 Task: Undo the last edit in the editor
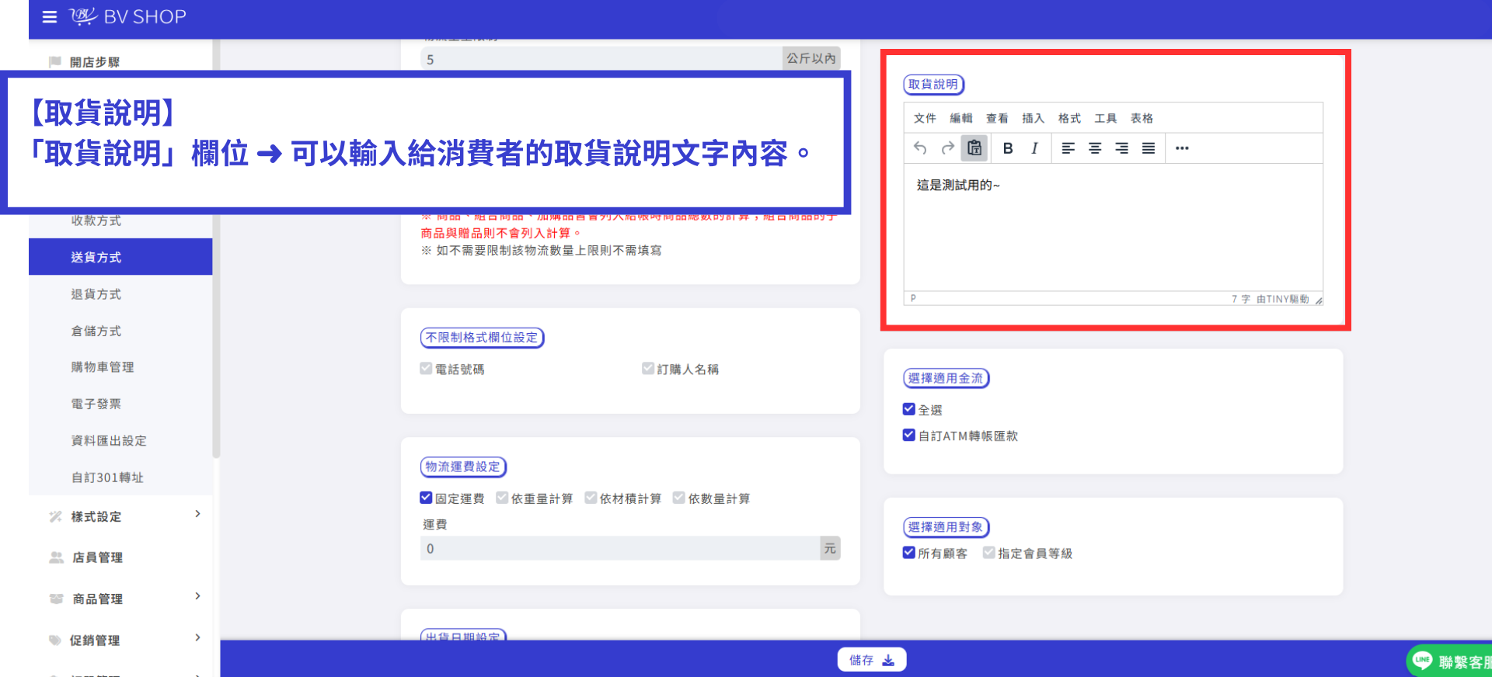pyautogui.click(x=920, y=148)
